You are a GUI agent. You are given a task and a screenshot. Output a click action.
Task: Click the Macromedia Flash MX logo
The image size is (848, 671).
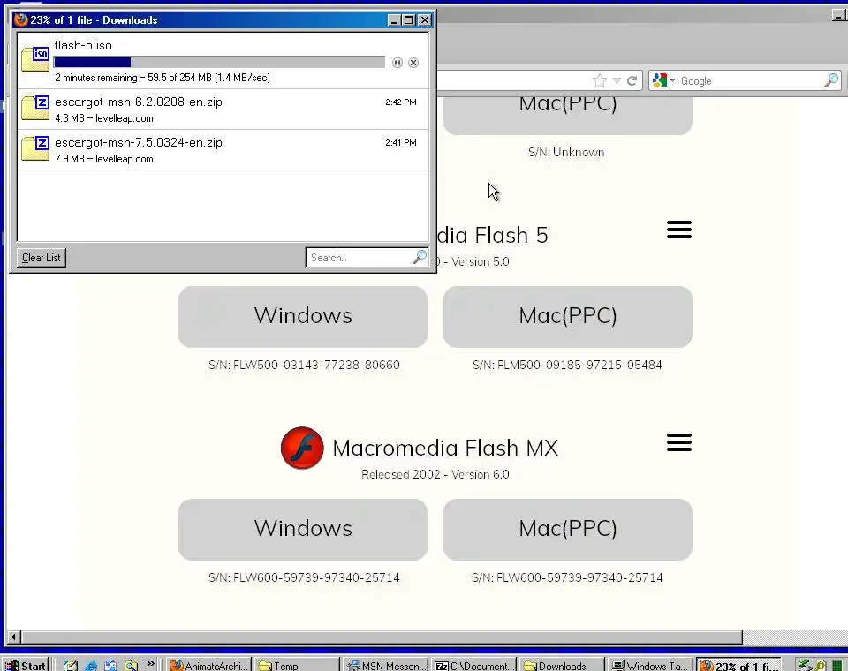tap(302, 448)
